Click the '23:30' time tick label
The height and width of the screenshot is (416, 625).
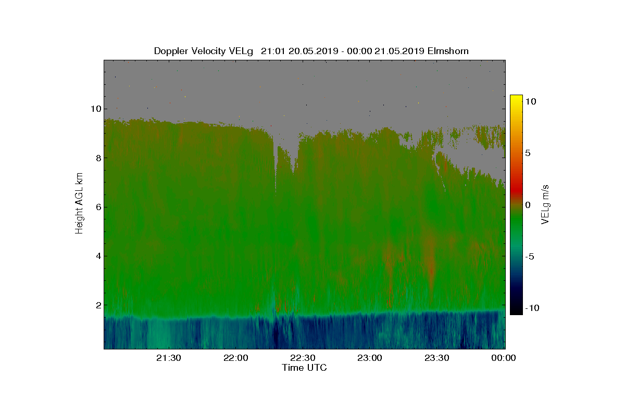pyautogui.click(x=437, y=358)
